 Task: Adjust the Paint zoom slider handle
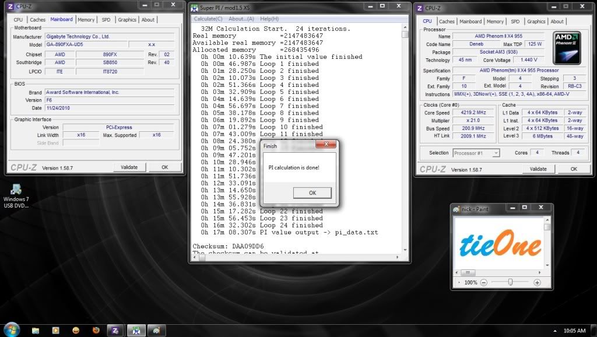click(510, 282)
